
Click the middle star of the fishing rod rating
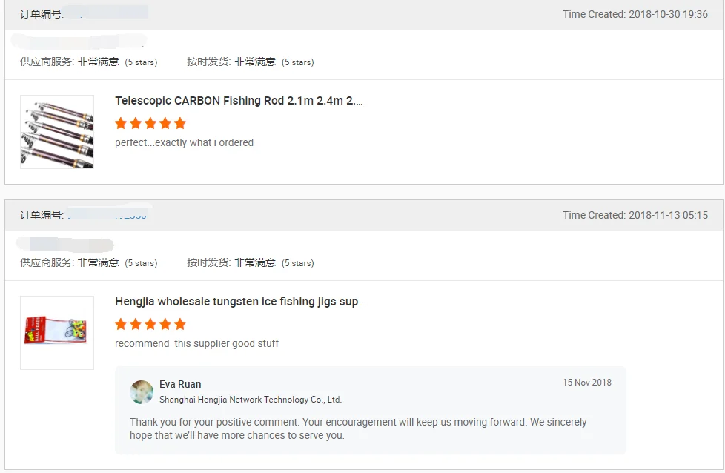pos(150,123)
